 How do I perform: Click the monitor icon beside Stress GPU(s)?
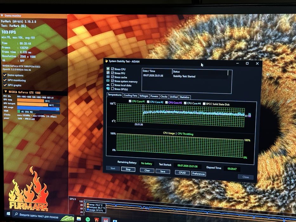coord(108,89)
